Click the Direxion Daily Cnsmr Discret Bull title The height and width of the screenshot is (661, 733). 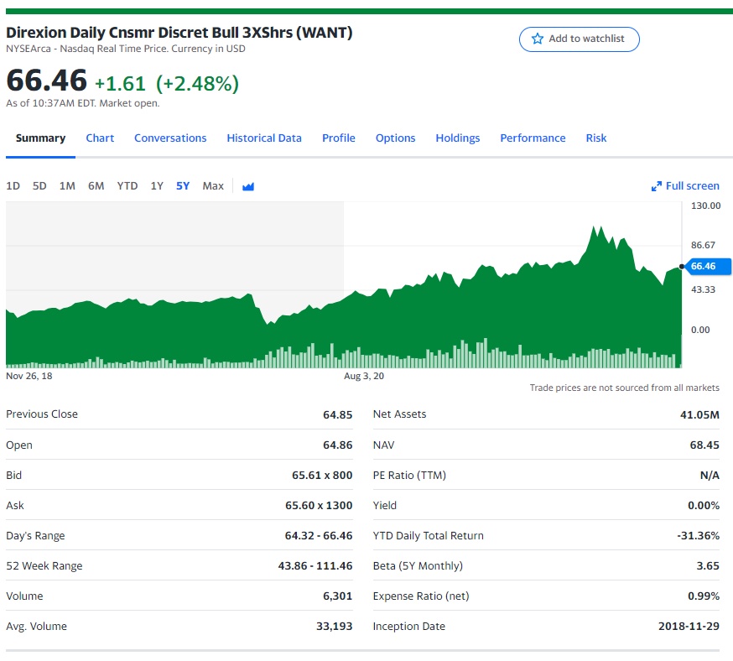pos(179,33)
